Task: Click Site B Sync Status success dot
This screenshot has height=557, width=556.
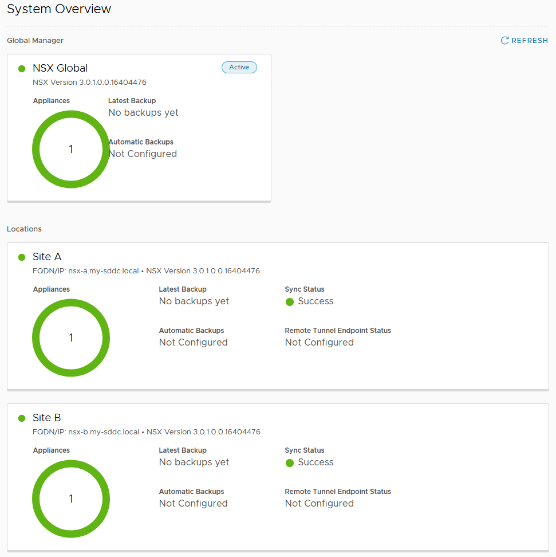Action: (290, 463)
